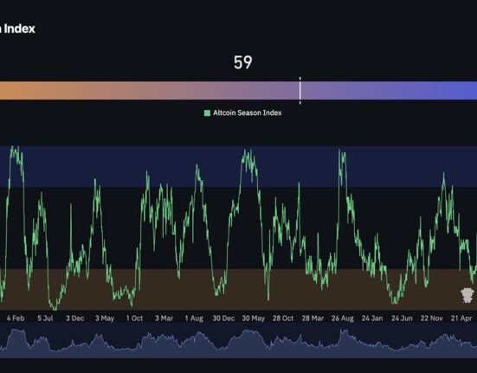This screenshot has height=373, width=477.
Task: Click the 3 Mar axis label
Action: 164,318
